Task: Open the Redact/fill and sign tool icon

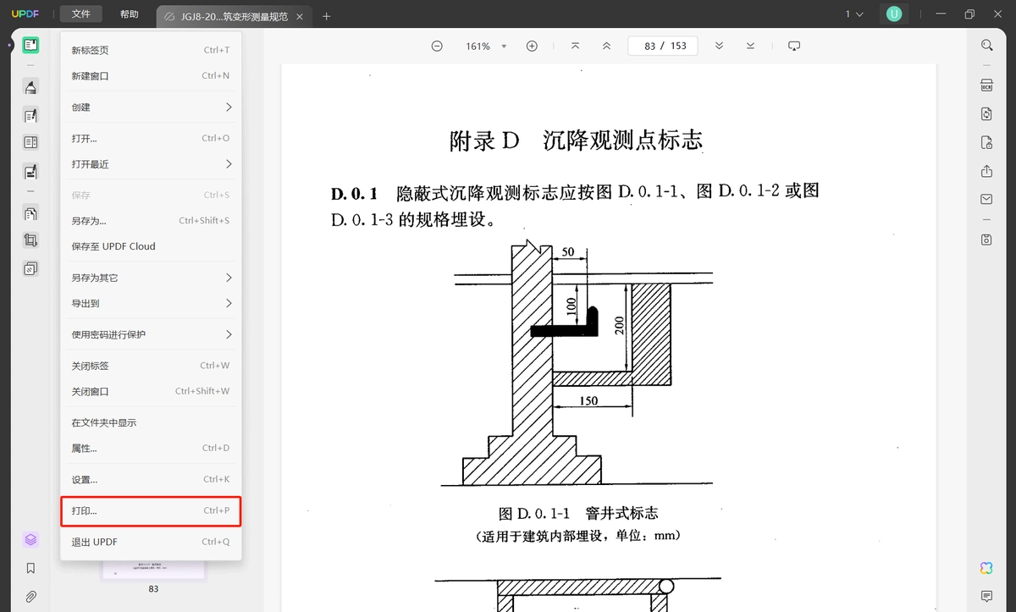Action: [30, 171]
